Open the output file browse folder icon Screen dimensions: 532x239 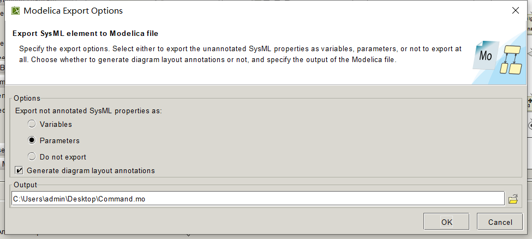[513, 199]
